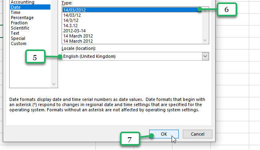Click the Category list scroll down arrow
This screenshot has height=150, width=260.
point(54,84)
